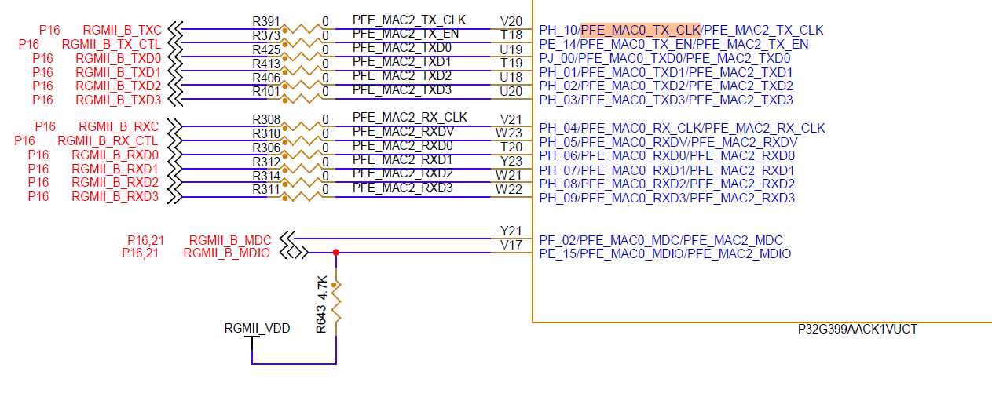
Task: Click the R306 reference designator
Action: tap(266, 148)
